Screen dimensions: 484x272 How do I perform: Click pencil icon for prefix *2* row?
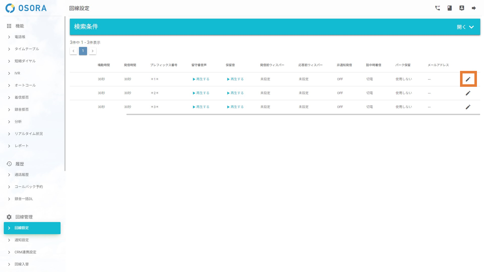(x=468, y=93)
